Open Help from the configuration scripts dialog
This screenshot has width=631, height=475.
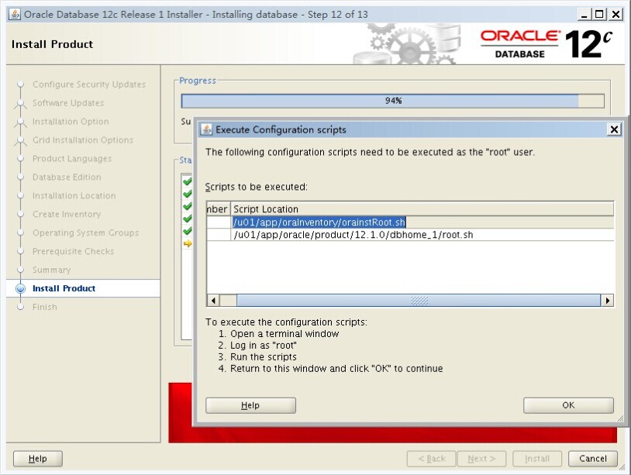point(250,405)
